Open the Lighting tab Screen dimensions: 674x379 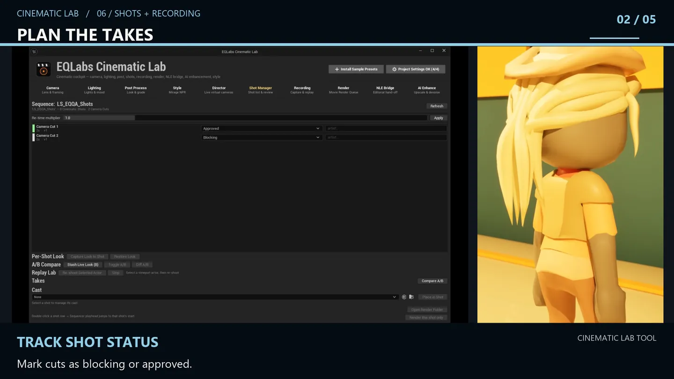pos(94,90)
